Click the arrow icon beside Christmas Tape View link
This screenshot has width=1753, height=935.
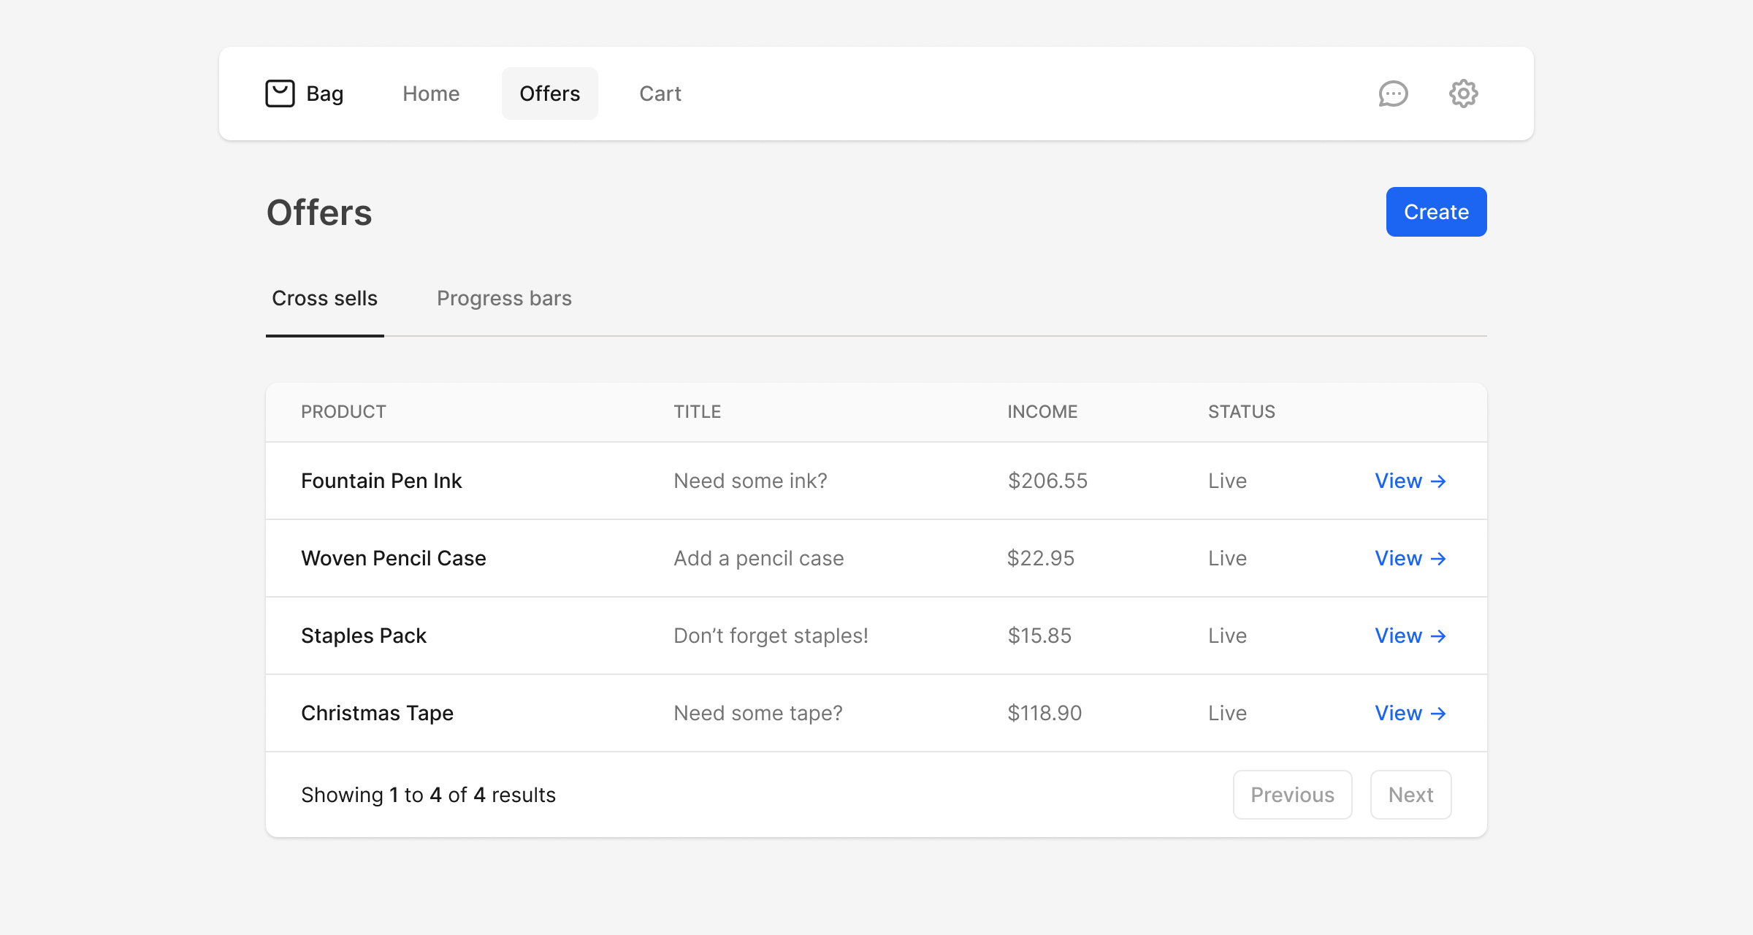tap(1439, 714)
